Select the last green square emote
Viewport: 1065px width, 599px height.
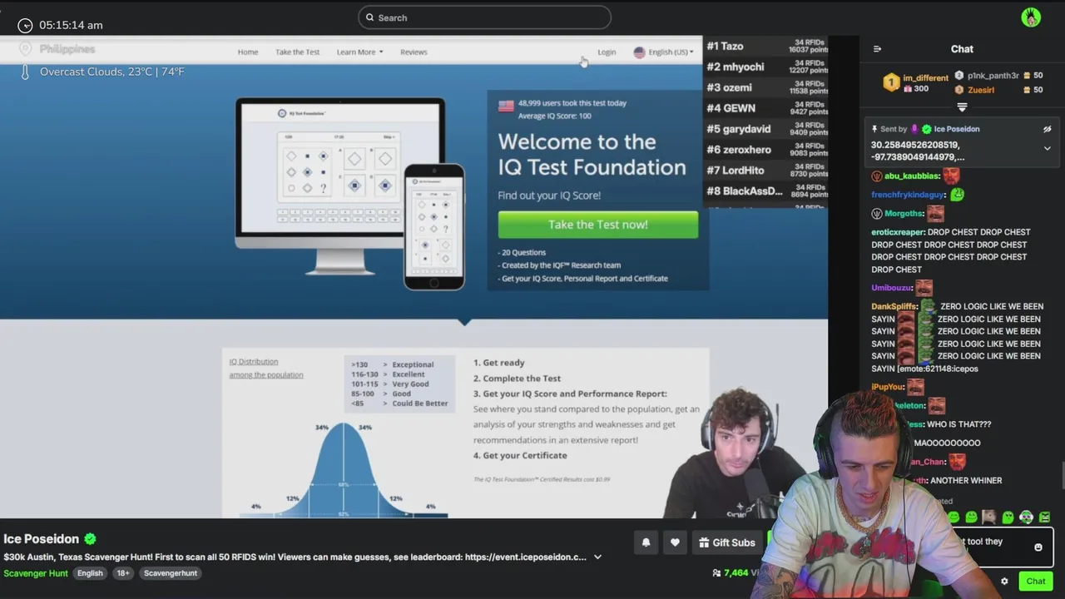point(1044,517)
